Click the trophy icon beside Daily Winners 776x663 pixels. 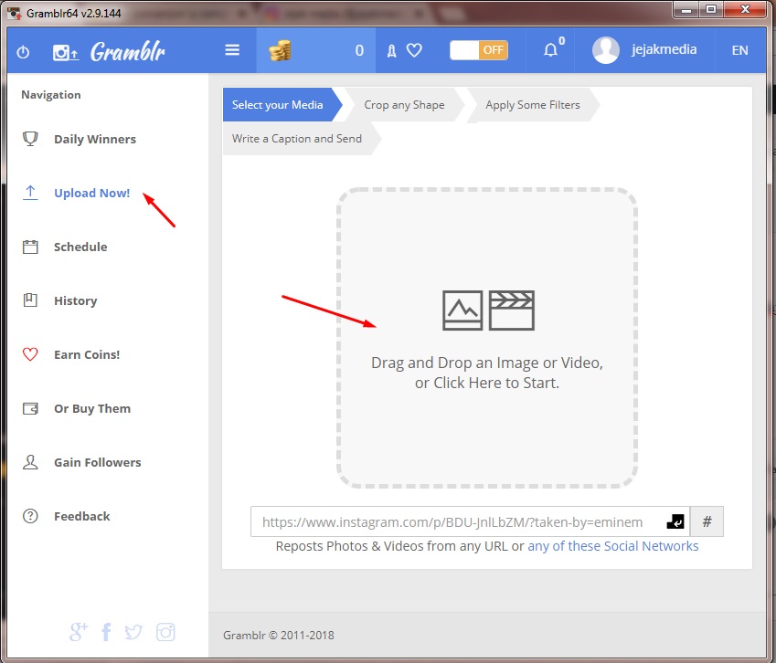(x=30, y=139)
